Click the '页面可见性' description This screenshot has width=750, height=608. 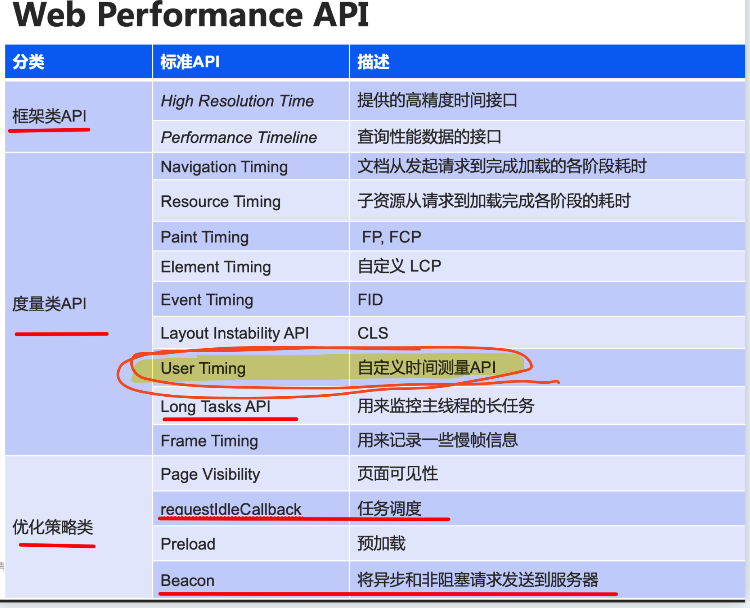(x=398, y=474)
